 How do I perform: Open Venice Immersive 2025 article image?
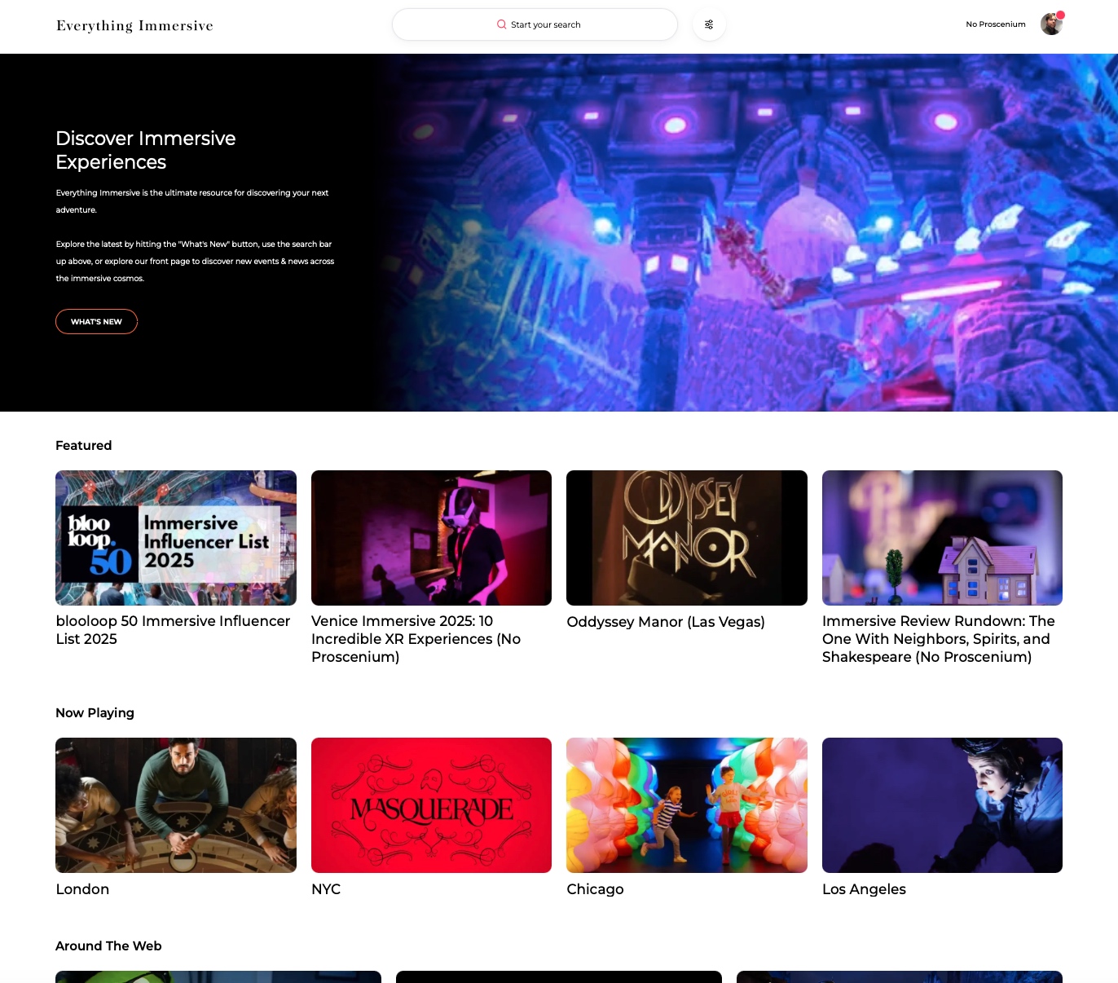point(431,538)
